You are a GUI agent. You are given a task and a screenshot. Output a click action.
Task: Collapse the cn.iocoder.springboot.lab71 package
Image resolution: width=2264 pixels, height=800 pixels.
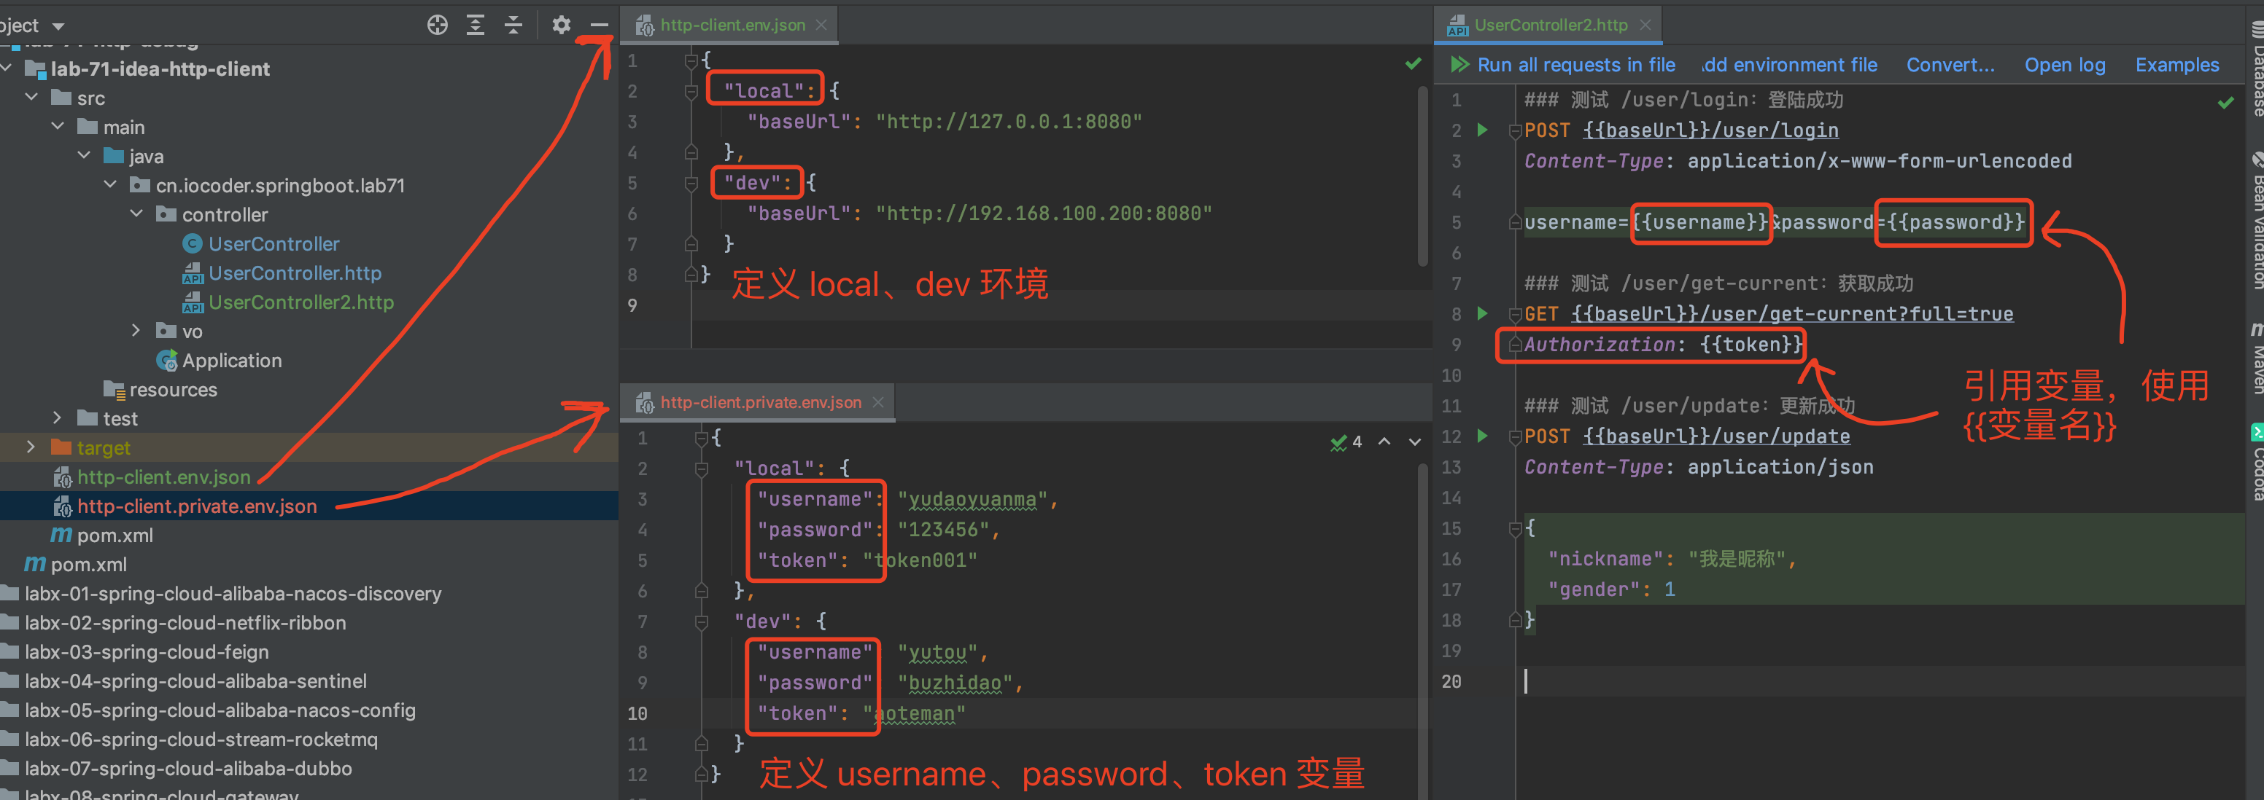(111, 184)
